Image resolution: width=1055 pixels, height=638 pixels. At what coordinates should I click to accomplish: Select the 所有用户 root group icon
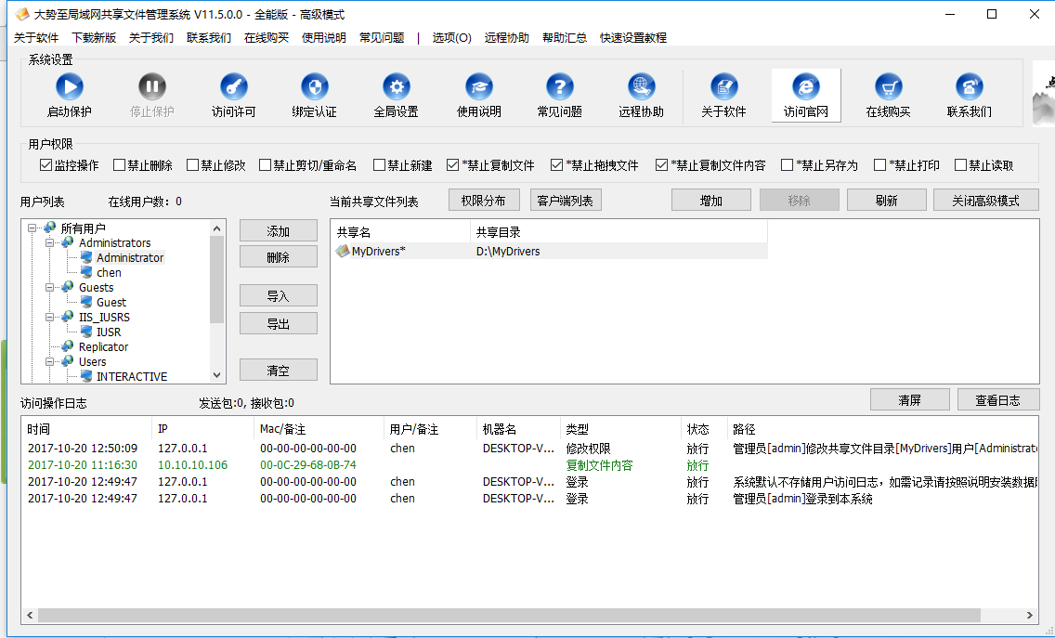point(50,228)
